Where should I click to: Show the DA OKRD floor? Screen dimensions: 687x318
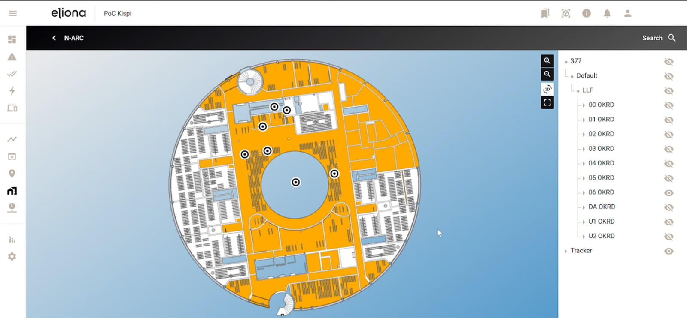click(x=669, y=207)
